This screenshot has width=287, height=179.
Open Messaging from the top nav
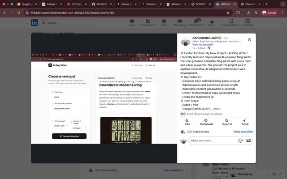pyautogui.click(x=180, y=23)
